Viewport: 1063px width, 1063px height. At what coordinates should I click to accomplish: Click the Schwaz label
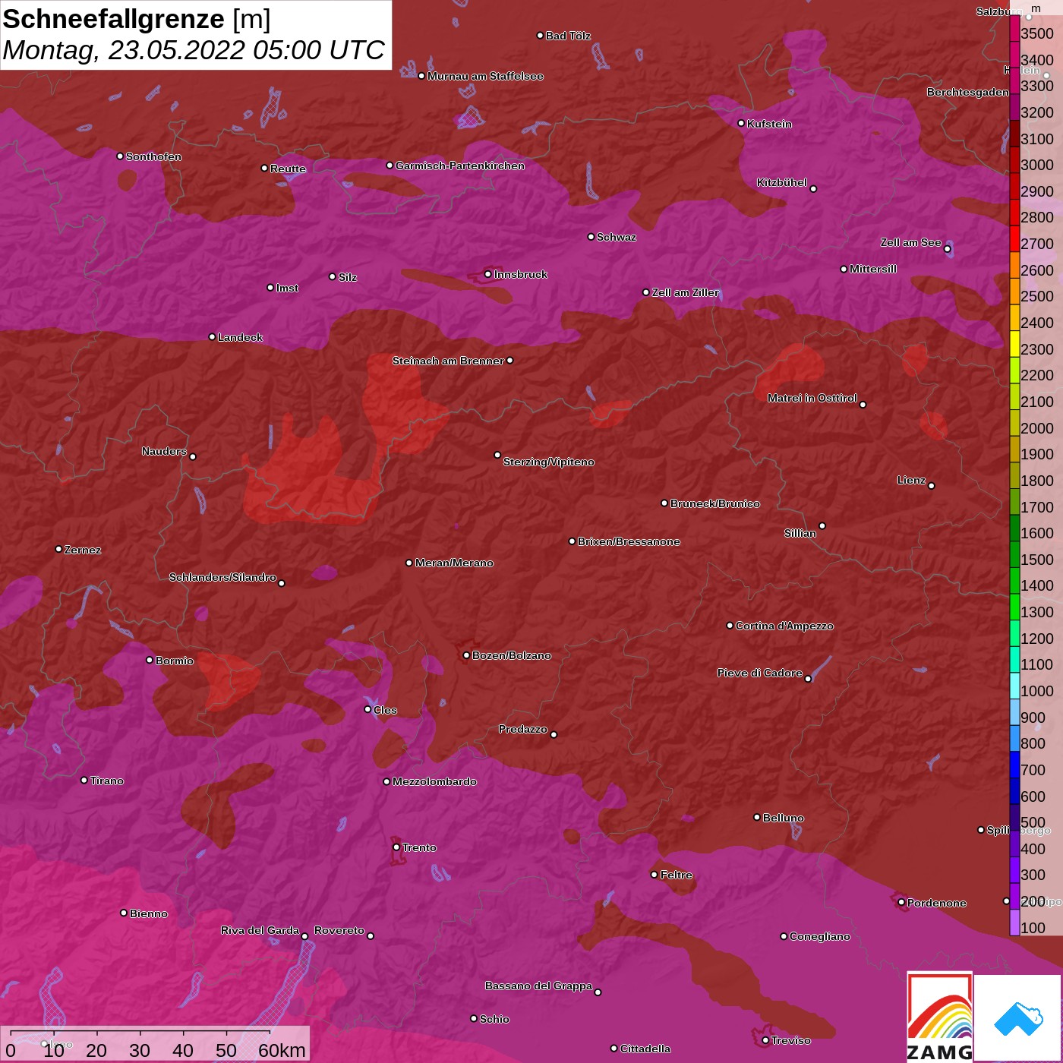(x=617, y=237)
